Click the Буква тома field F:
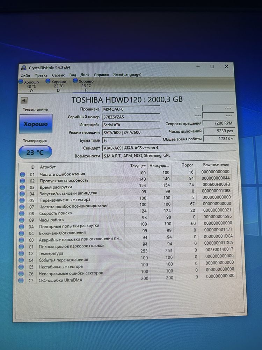The image size is (262, 350). [131, 140]
